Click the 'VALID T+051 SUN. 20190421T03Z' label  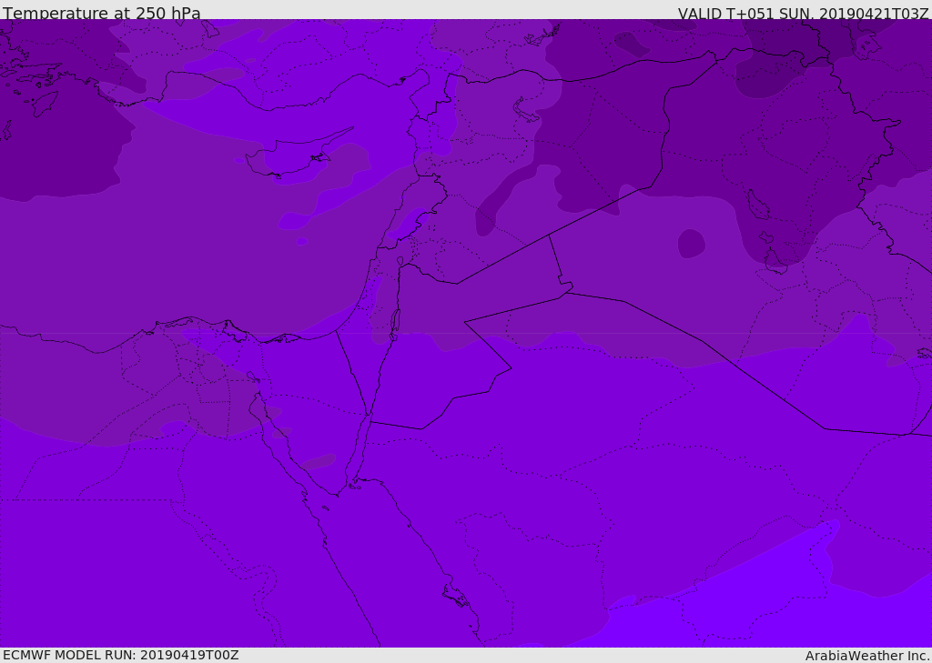pyautogui.click(x=803, y=13)
